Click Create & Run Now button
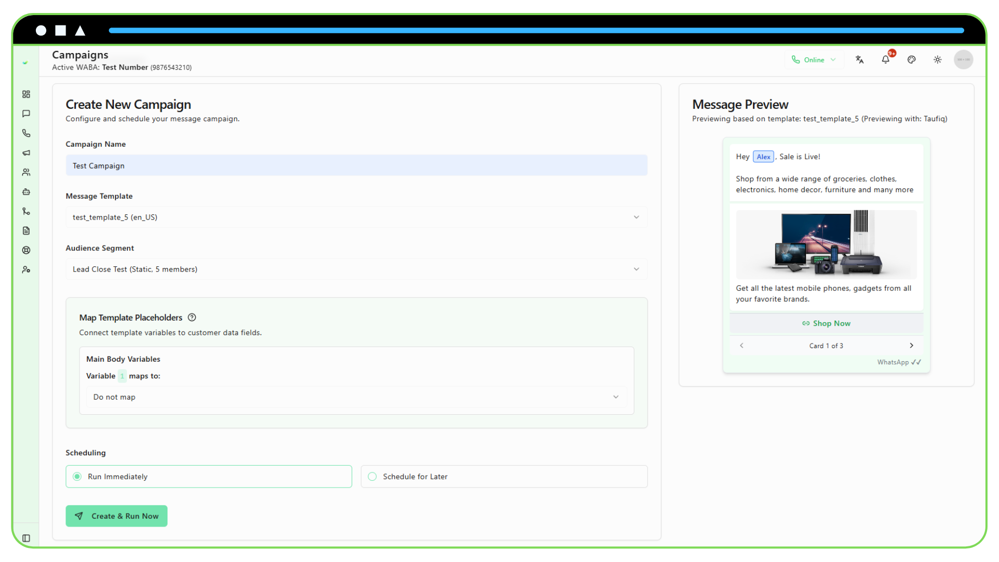Screen dimensions: 999x562 coord(117,516)
